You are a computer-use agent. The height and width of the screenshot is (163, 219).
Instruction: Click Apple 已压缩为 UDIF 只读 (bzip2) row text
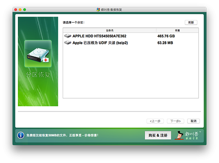[x=100, y=43]
